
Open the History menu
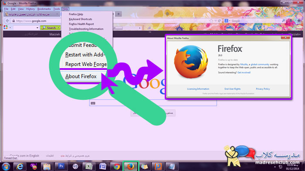point(30,9)
